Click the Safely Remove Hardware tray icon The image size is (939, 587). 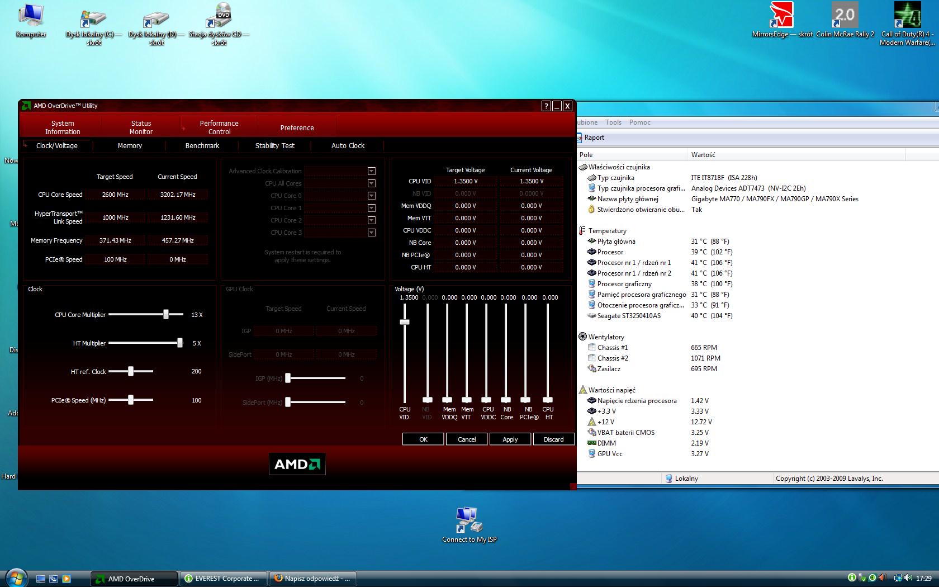coord(862,577)
